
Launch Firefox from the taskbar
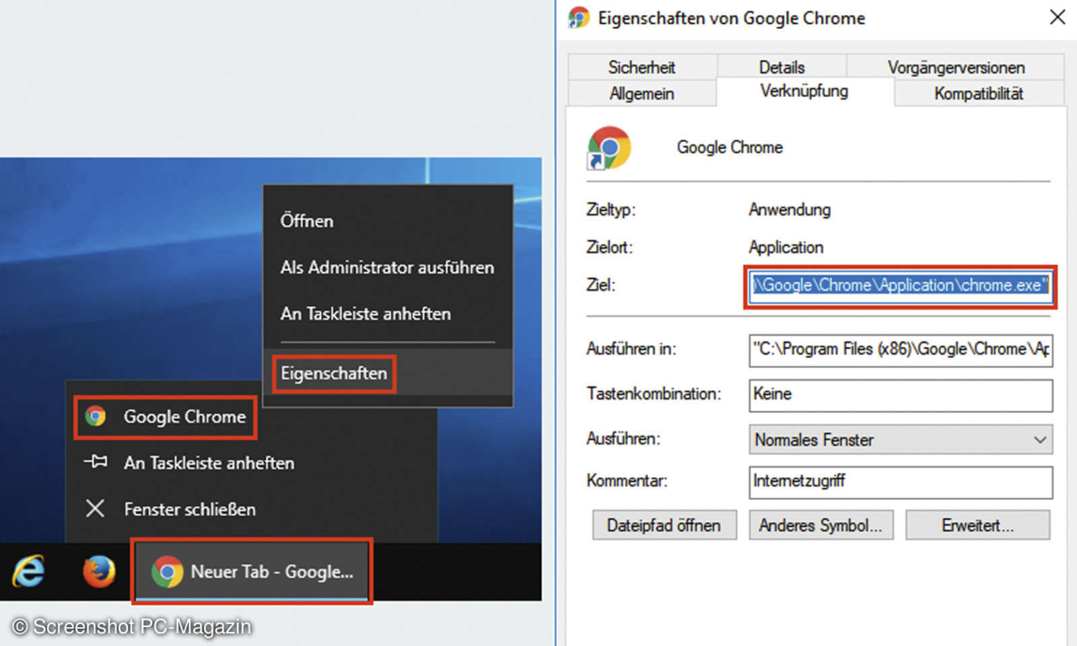coord(98,572)
